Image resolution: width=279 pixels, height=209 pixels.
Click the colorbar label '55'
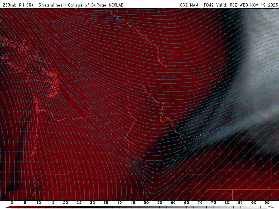(x=160, y=203)
